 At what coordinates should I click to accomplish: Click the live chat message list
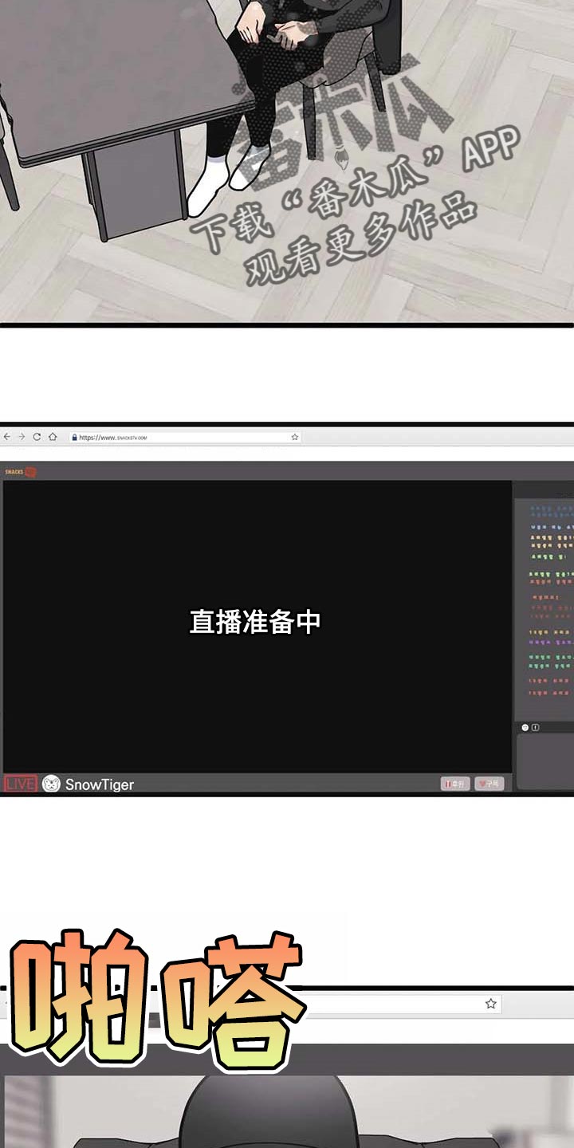[x=551, y=606]
